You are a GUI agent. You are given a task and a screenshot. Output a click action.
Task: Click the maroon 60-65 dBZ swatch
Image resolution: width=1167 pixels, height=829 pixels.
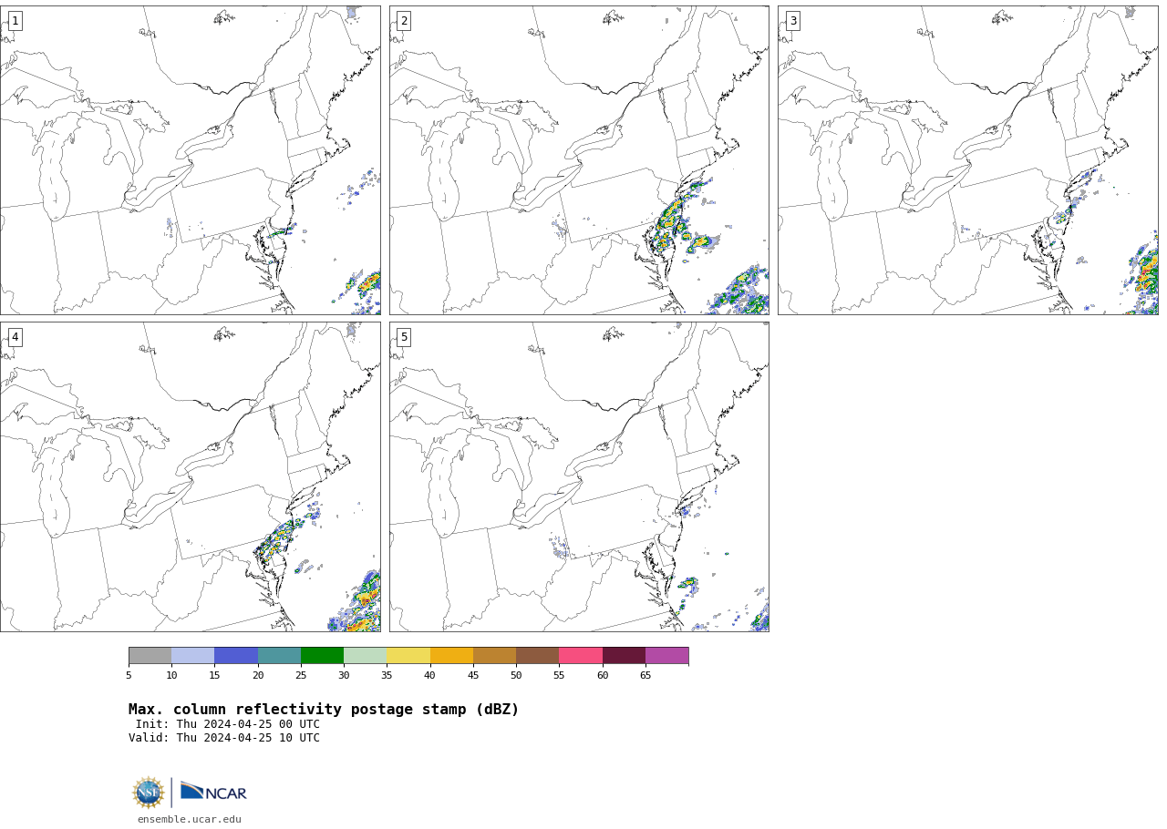click(x=624, y=656)
